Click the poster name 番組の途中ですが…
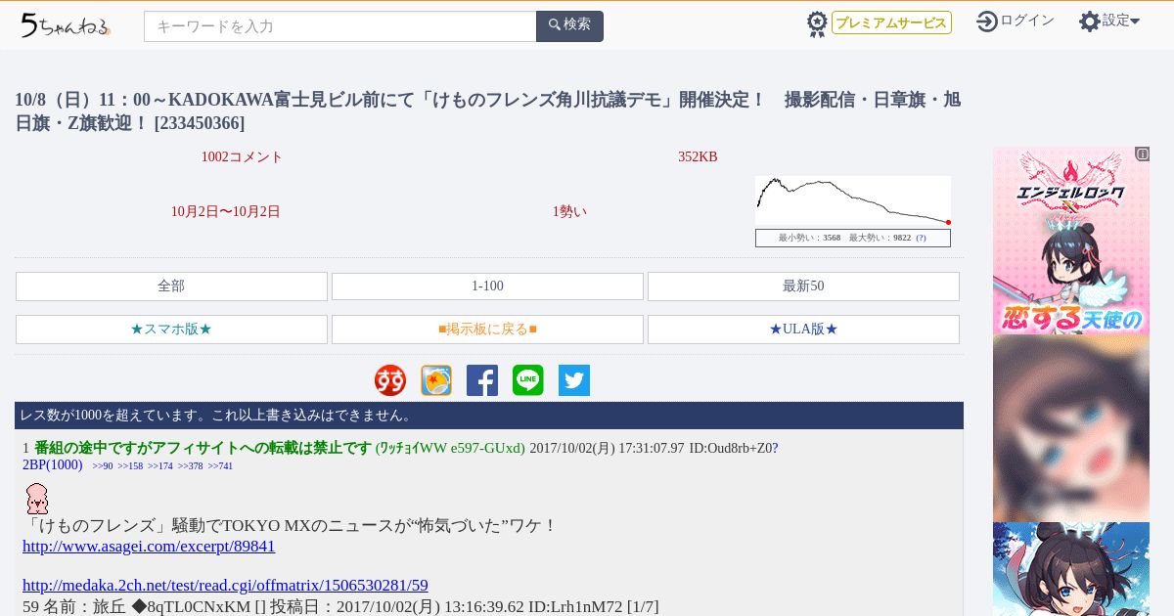The height and width of the screenshot is (616, 1174). [x=203, y=448]
